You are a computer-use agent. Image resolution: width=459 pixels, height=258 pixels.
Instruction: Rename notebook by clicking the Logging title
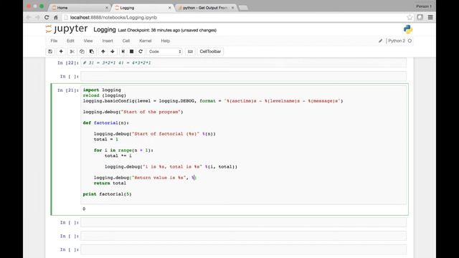point(105,29)
